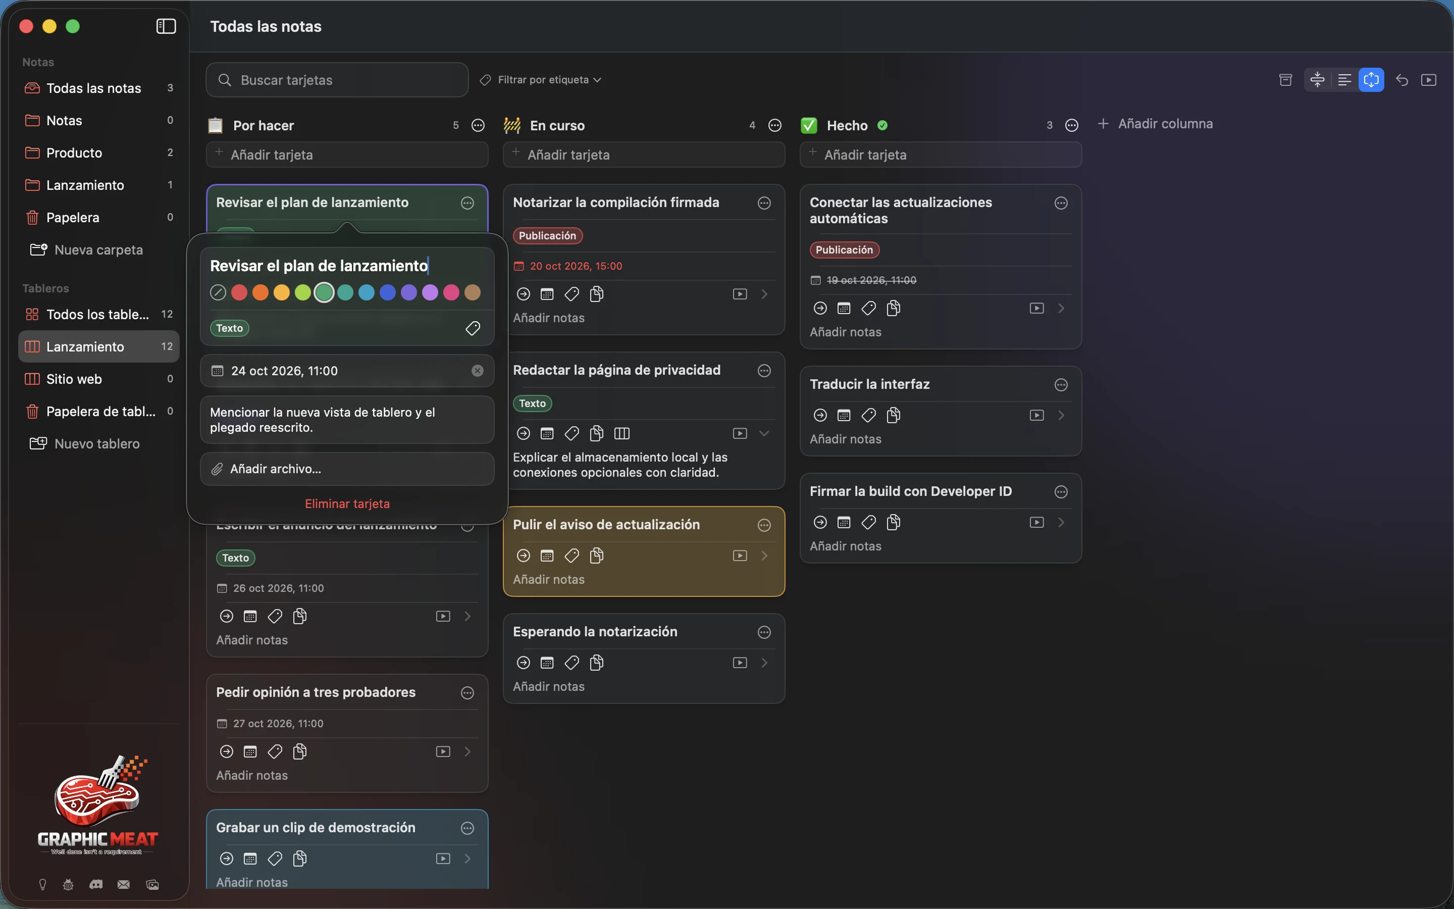Toggle the sidebar panel icon
The width and height of the screenshot is (1454, 909).
point(166,26)
